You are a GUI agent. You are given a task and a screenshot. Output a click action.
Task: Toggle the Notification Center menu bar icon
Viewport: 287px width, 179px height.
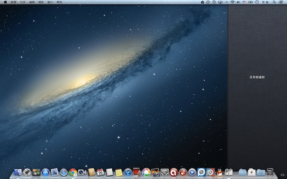point(281,2)
